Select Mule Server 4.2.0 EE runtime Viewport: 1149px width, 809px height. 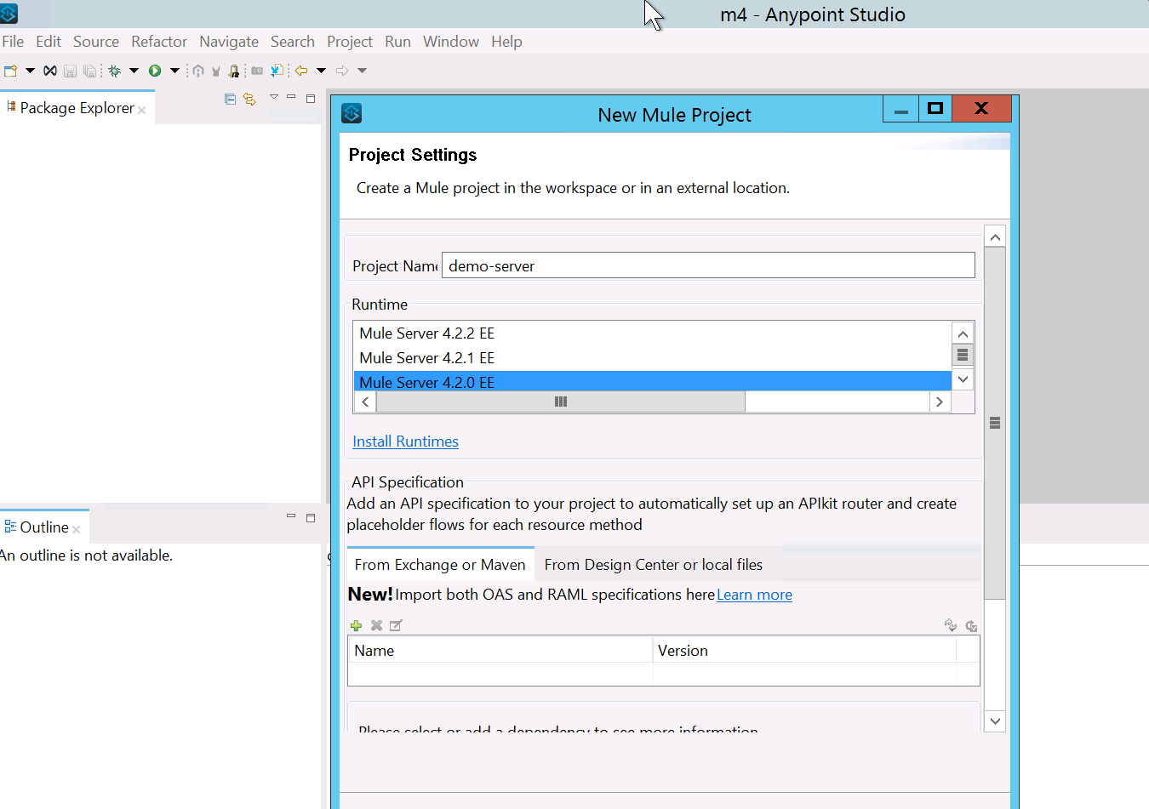(652, 382)
